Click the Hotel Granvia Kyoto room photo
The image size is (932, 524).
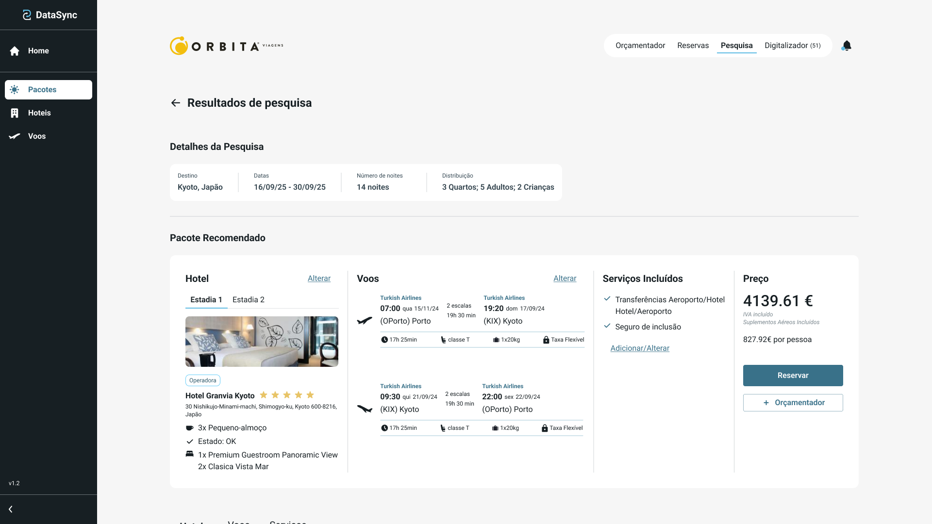click(x=262, y=342)
